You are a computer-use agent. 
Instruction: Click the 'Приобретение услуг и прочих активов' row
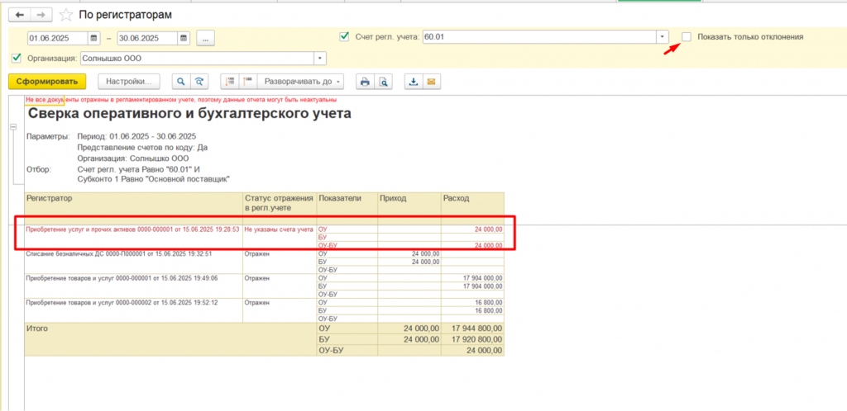[x=132, y=229]
